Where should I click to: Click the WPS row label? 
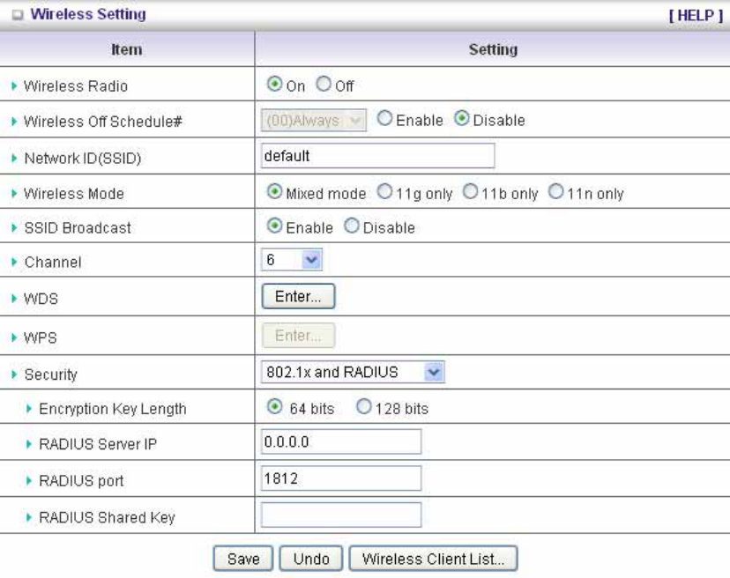tap(41, 337)
